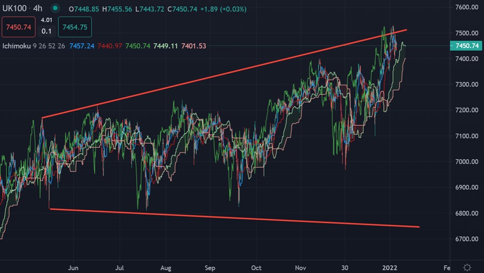Click the 4.01 spread value
The height and width of the screenshot is (273, 484).
pos(47,20)
